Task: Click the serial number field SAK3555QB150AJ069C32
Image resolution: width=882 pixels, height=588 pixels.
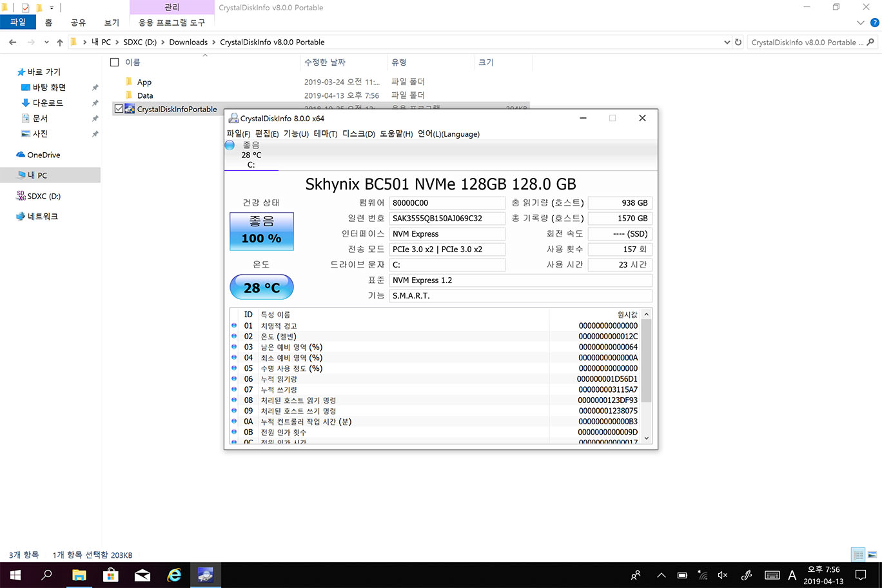Action: pos(447,218)
